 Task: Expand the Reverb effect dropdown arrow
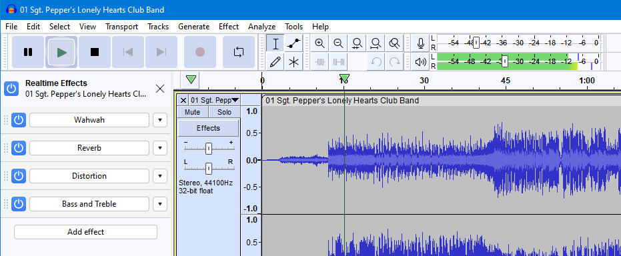tap(160, 148)
